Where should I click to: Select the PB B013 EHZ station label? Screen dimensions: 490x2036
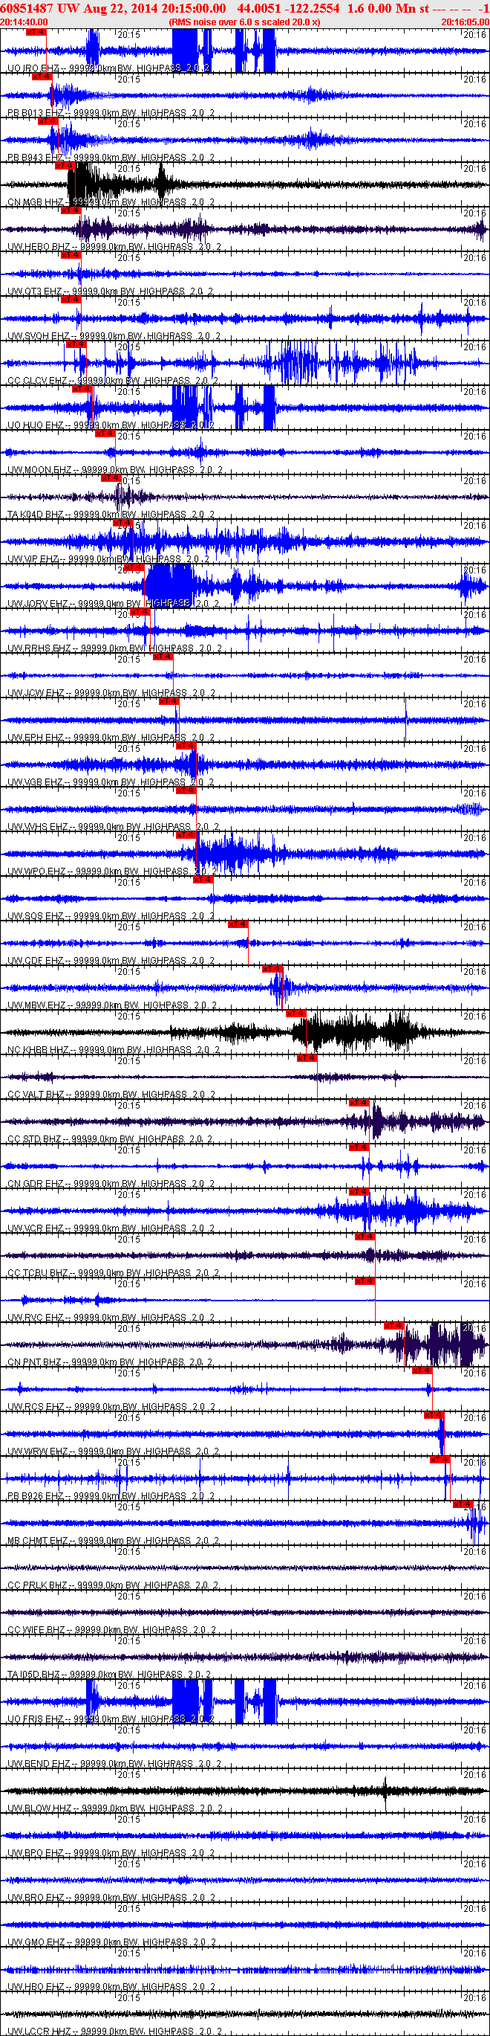tap(111, 113)
